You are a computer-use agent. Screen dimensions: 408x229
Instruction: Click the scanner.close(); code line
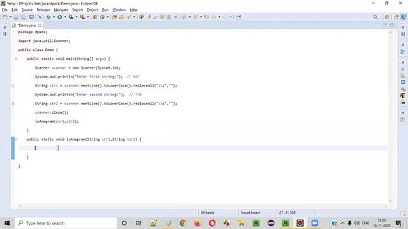[x=52, y=113]
